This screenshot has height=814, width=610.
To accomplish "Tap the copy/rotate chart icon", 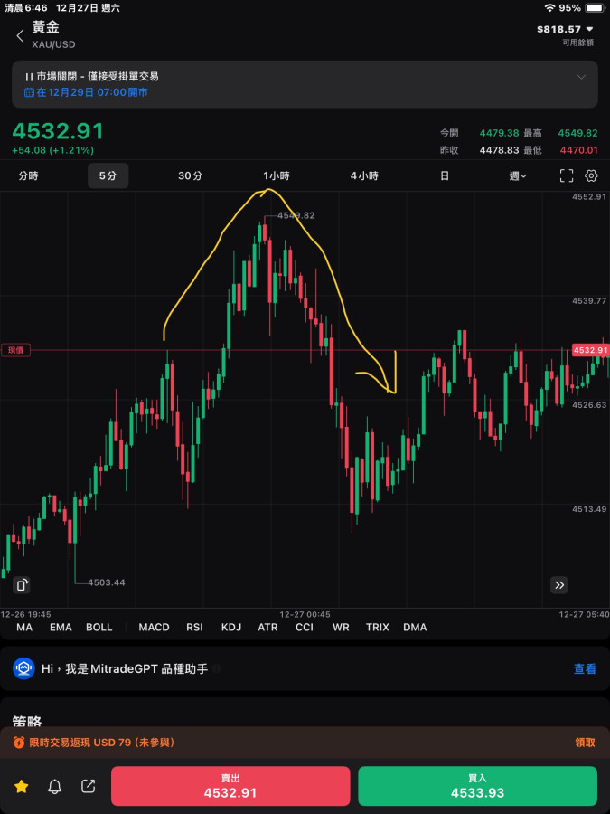I will point(22,585).
